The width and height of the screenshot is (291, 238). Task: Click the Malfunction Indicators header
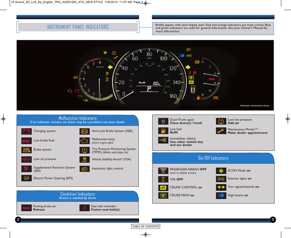point(77,118)
